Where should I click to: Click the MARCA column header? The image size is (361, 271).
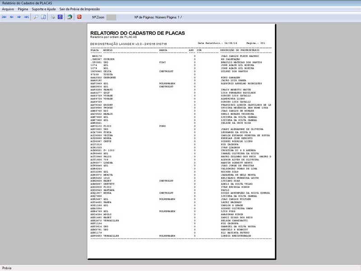pyautogui.click(x=163, y=50)
